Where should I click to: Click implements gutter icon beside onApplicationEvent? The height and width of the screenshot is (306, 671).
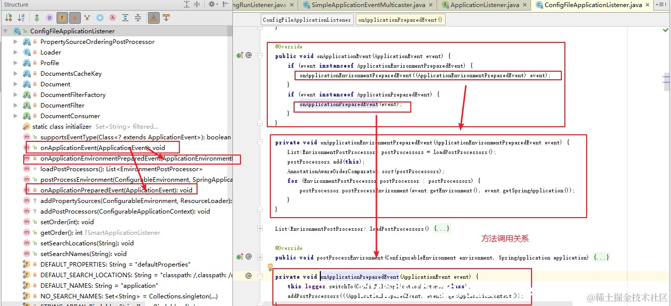[x=239, y=56]
